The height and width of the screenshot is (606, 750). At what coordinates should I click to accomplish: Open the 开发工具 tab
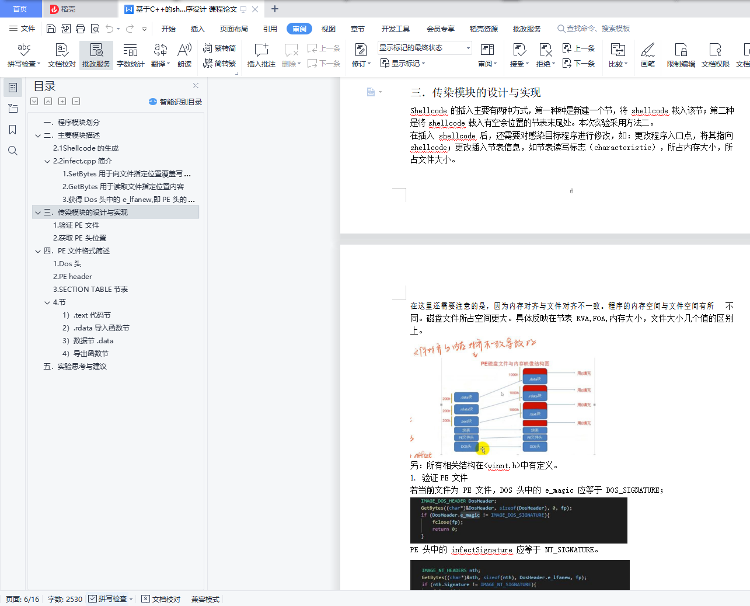[396, 29]
